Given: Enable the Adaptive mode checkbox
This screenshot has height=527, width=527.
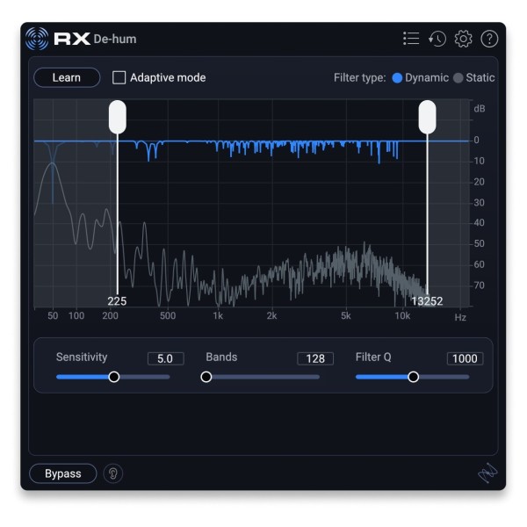Looking at the screenshot, I should tap(119, 77).
